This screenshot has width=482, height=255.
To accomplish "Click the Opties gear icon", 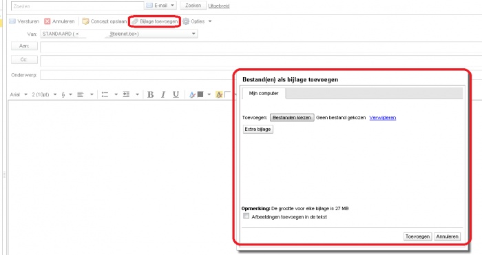I will coord(186,21).
